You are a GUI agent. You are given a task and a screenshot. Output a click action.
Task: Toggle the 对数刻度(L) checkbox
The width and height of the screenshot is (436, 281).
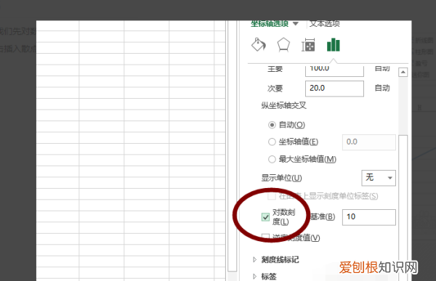click(x=265, y=217)
